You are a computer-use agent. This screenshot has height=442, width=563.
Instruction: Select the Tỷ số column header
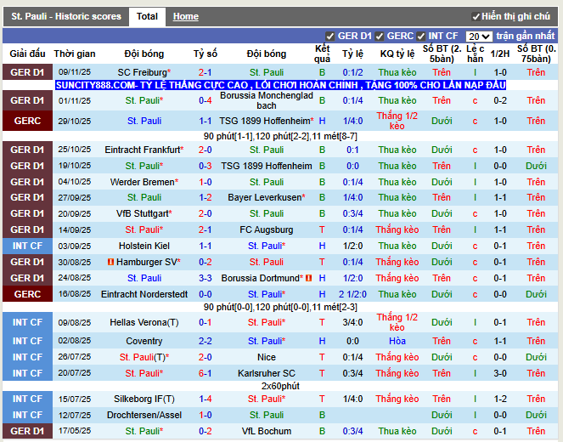205,54
